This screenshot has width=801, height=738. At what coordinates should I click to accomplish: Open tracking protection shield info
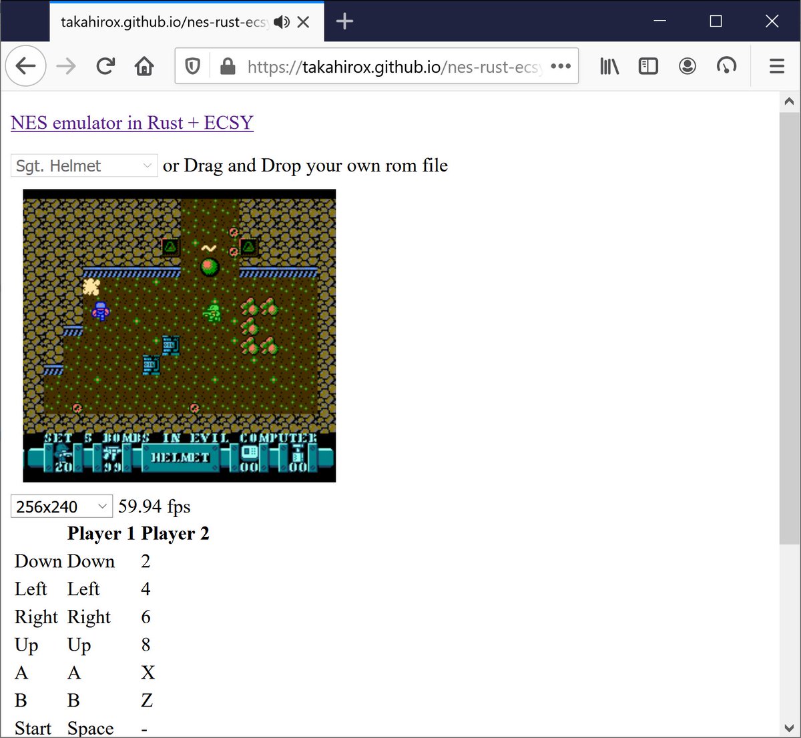(x=193, y=67)
